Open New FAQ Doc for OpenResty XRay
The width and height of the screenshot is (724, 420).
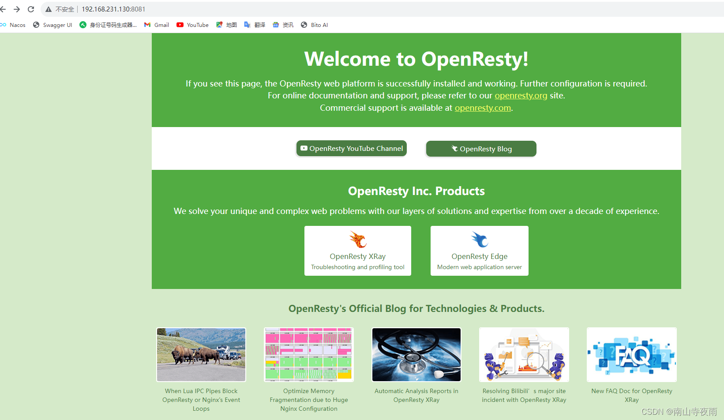[x=632, y=395]
